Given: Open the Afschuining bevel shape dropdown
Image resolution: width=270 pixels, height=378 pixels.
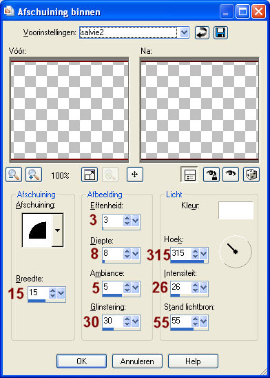Looking at the screenshot, I should click(x=57, y=230).
